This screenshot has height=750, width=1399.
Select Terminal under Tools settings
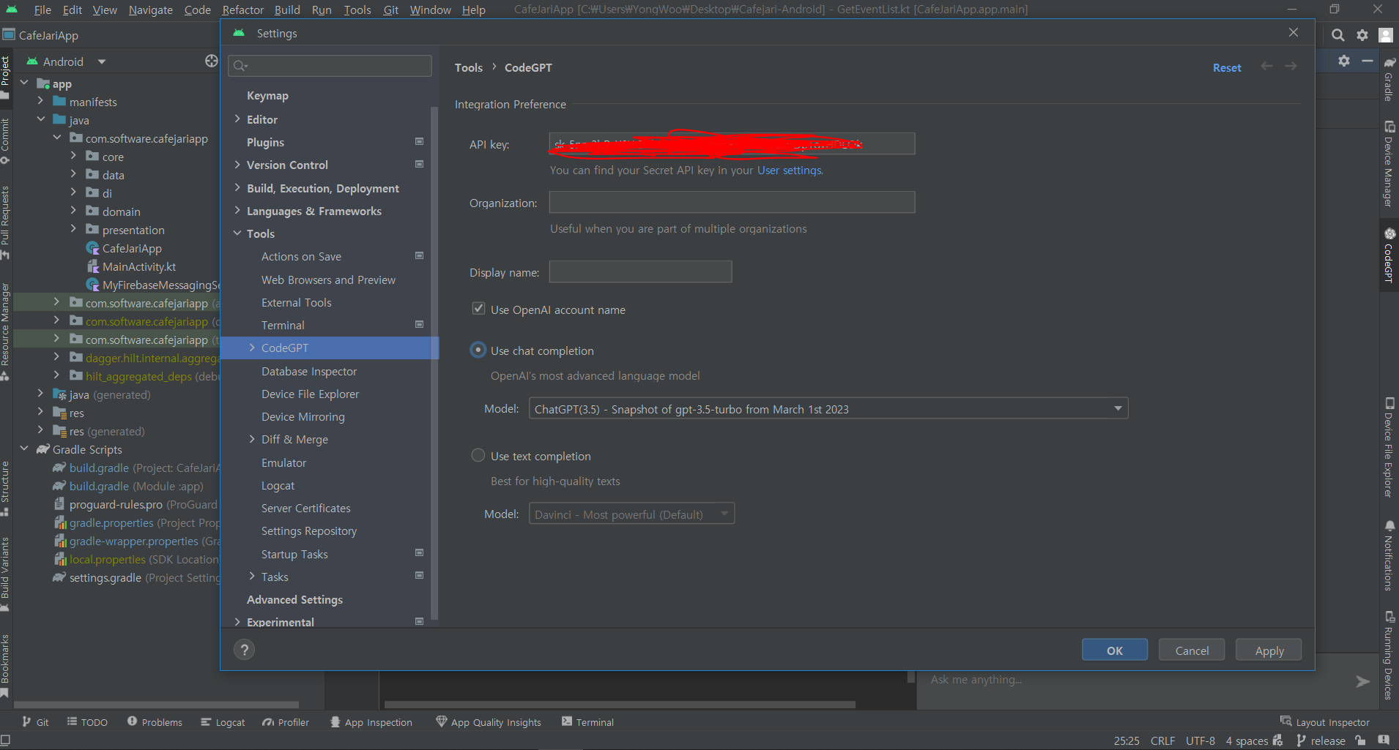(283, 325)
